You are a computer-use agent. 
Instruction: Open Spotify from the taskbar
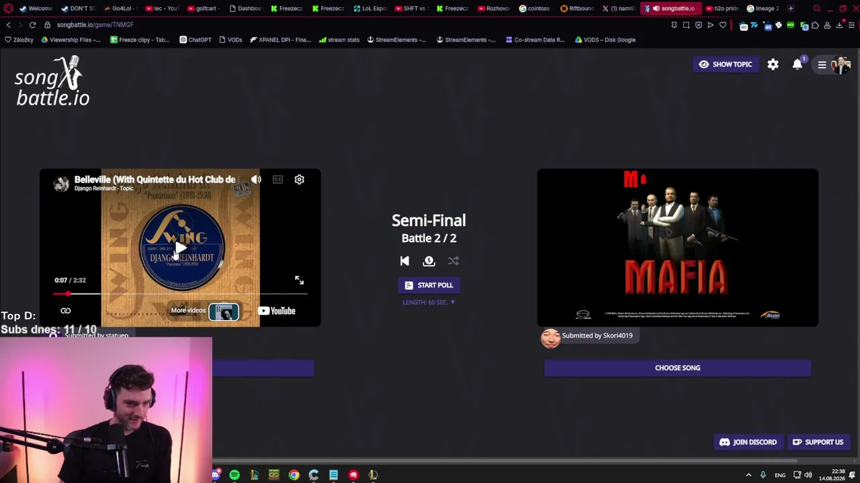coord(234,475)
